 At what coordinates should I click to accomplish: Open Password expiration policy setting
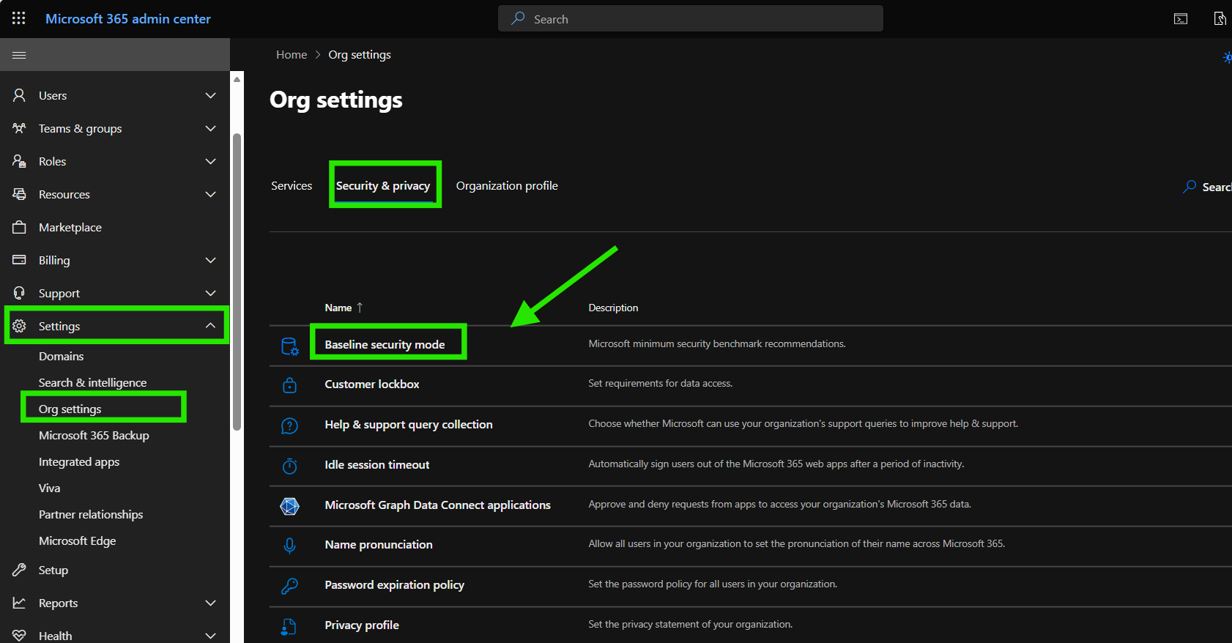(395, 584)
